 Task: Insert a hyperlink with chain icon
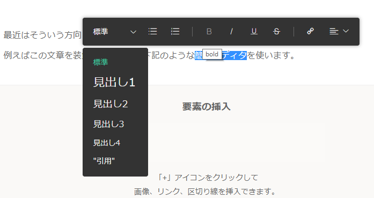pyautogui.click(x=310, y=31)
